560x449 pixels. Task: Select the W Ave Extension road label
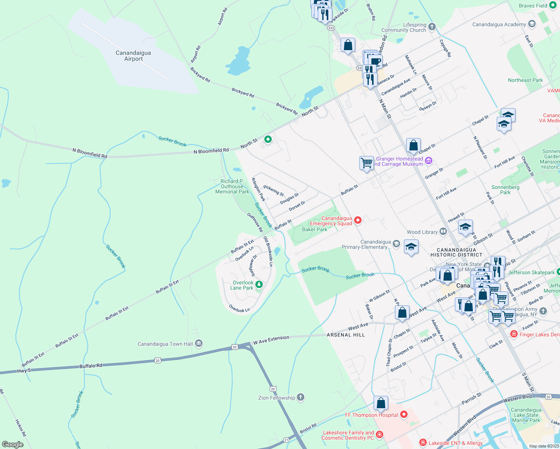[271, 340]
